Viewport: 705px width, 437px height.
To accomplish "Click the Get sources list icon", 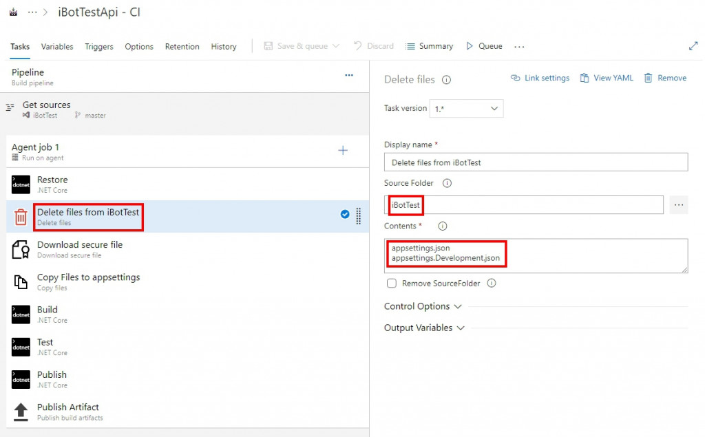I will pyautogui.click(x=10, y=107).
